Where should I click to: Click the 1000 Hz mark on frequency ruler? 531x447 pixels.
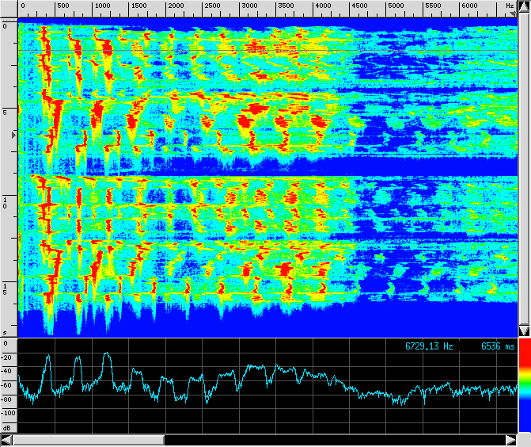(102, 6)
